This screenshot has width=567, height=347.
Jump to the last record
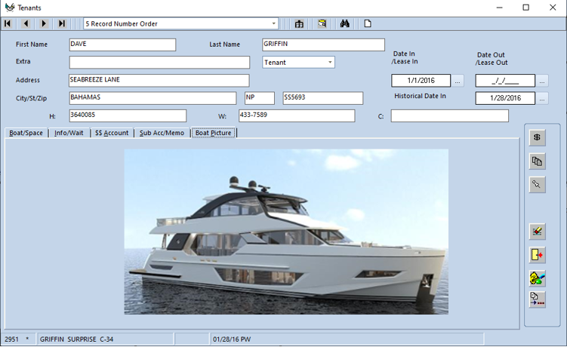click(62, 24)
